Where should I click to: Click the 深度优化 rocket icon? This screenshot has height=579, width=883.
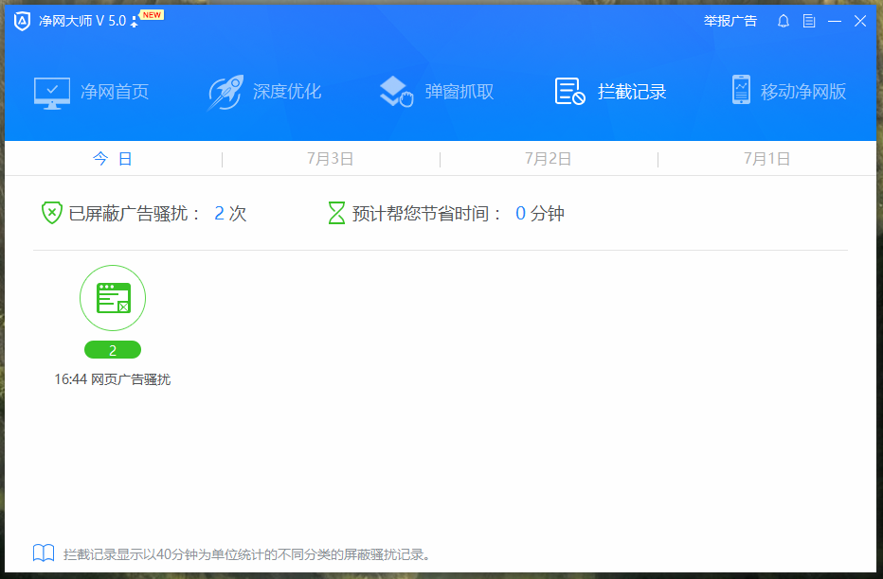pyautogui.click(x=225, y=92)
